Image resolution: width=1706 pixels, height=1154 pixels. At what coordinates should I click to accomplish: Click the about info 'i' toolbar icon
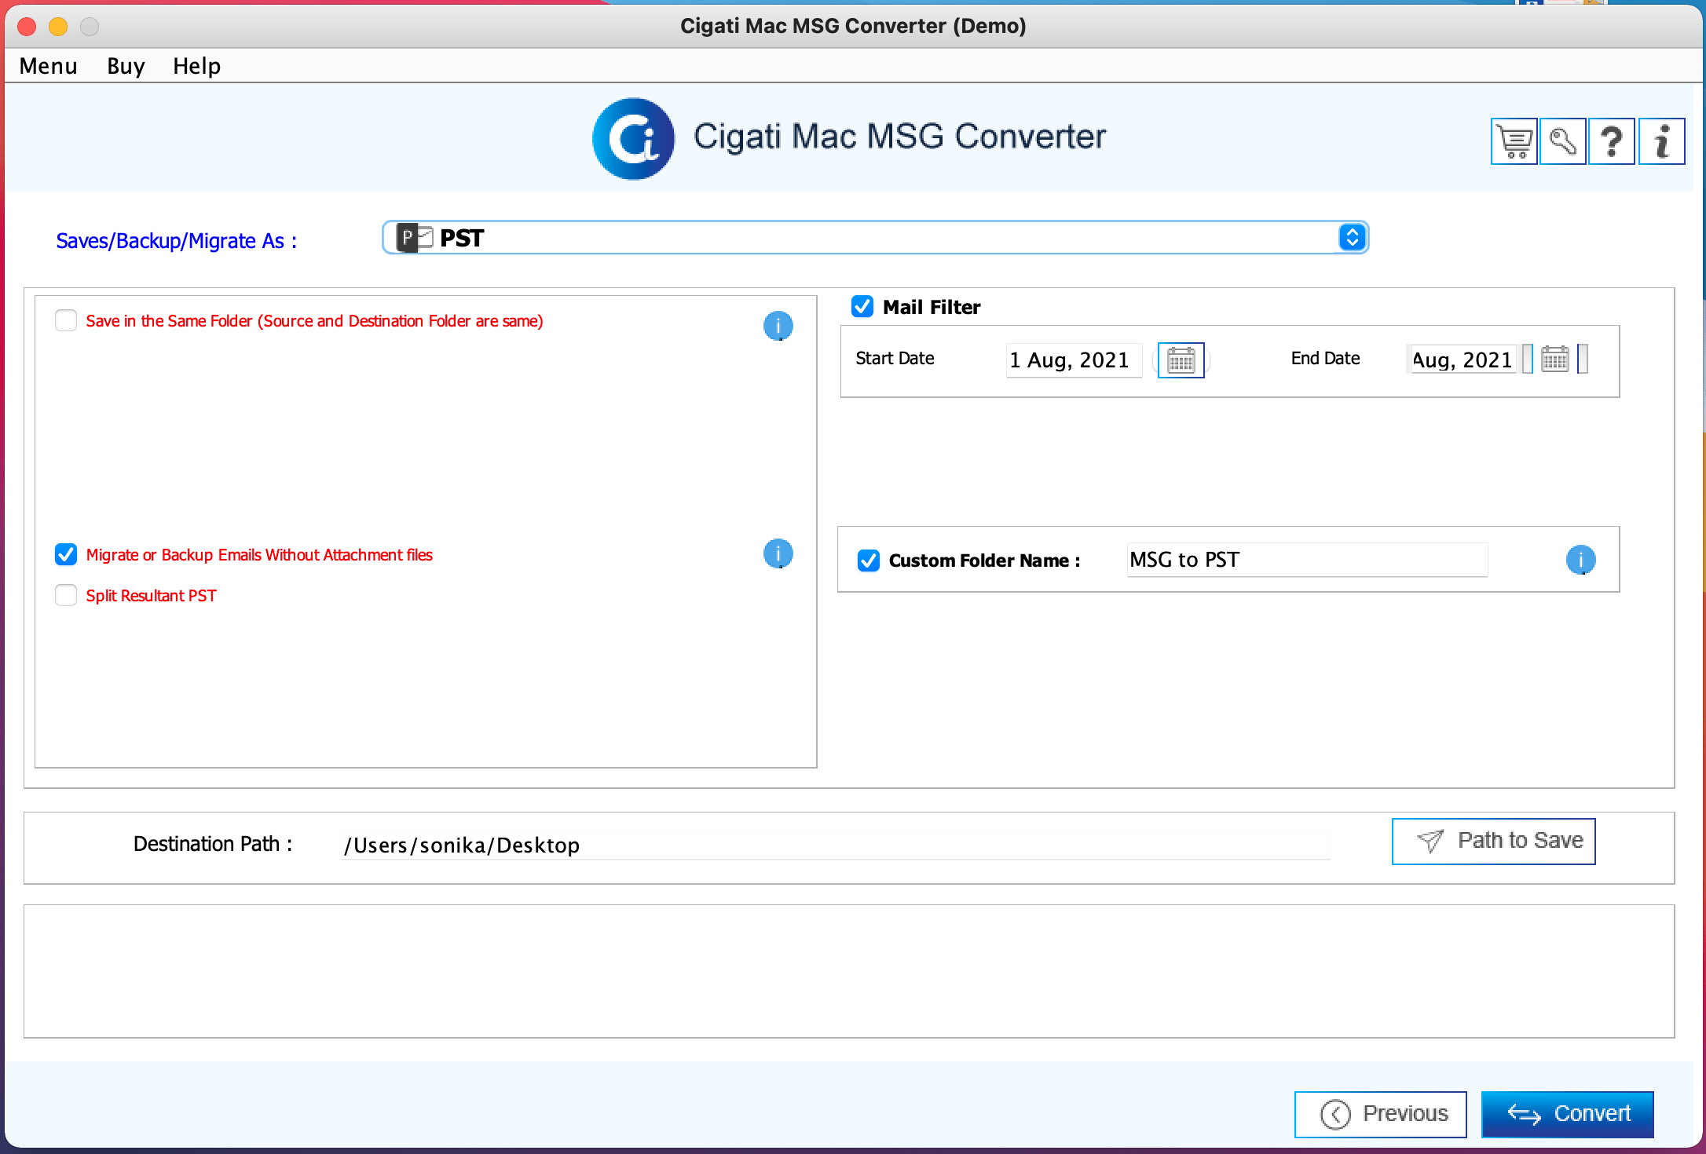[x=1661, y=141]
